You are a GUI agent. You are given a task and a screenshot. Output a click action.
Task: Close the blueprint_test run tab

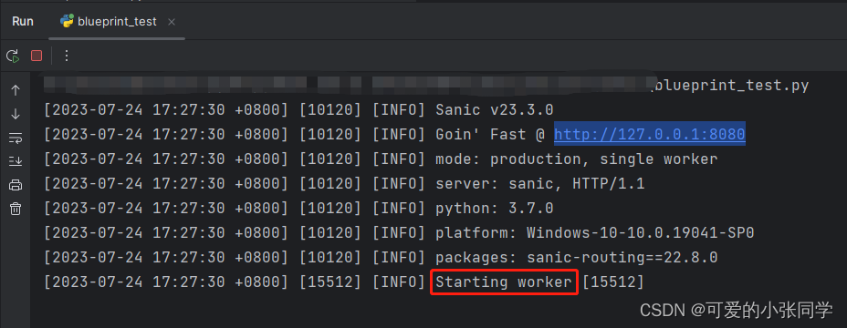point(172,22)
